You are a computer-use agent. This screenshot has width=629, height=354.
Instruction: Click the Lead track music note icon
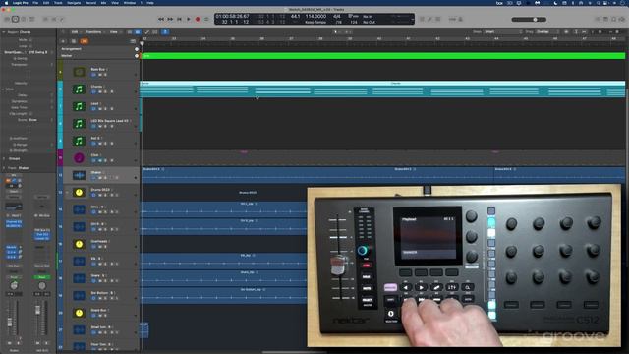[x=79, y=106]
